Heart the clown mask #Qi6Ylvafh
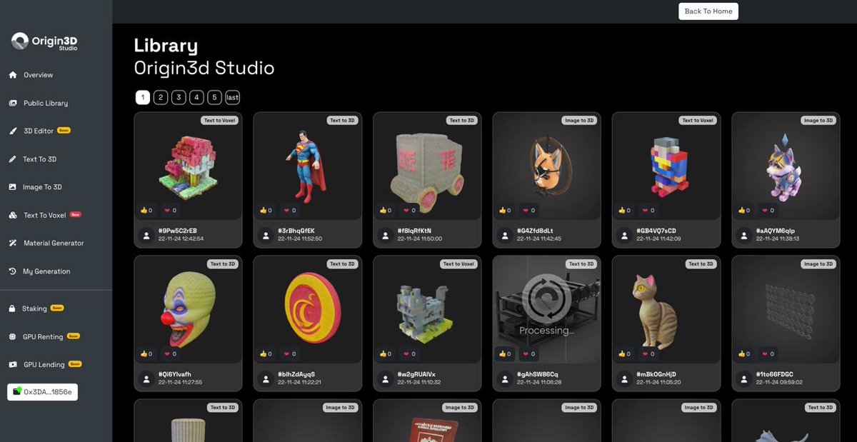 click(170, 354)
